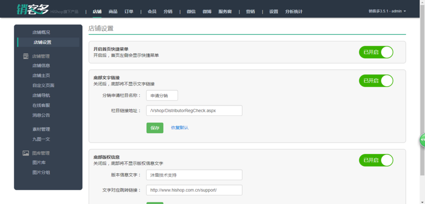Click the 分销申请栏目名称 input field
Image resolution: width=425 pixels, height=204 pixels.
162,96
